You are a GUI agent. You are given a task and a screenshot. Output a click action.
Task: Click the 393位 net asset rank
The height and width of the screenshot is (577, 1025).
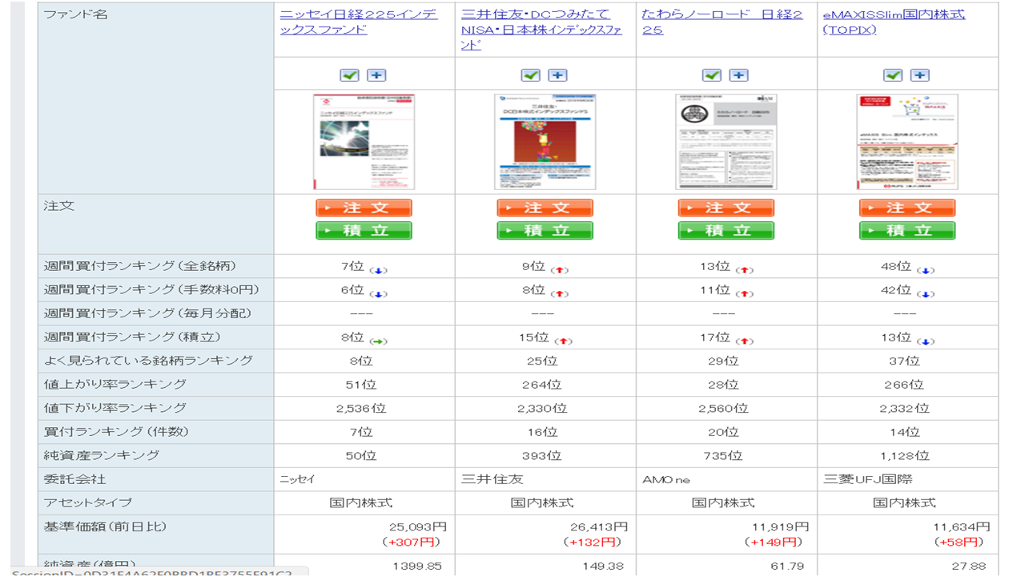(x=542, y=455)
